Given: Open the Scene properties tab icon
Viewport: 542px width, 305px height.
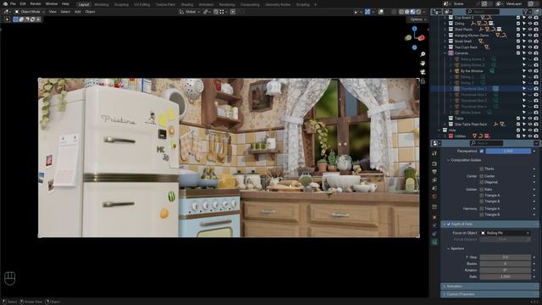Looking at the screenshot, I should point(434,188).
